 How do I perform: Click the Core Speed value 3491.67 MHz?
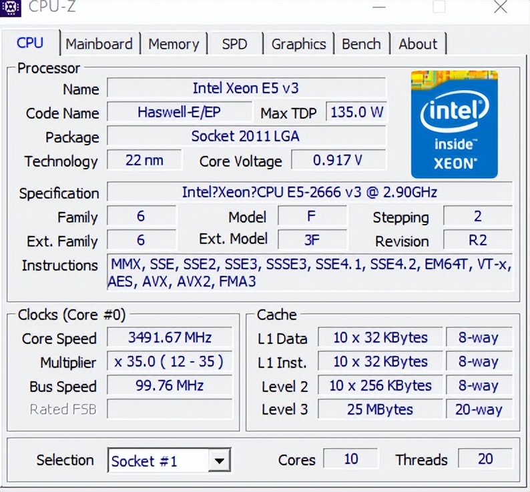pos(170,337)
